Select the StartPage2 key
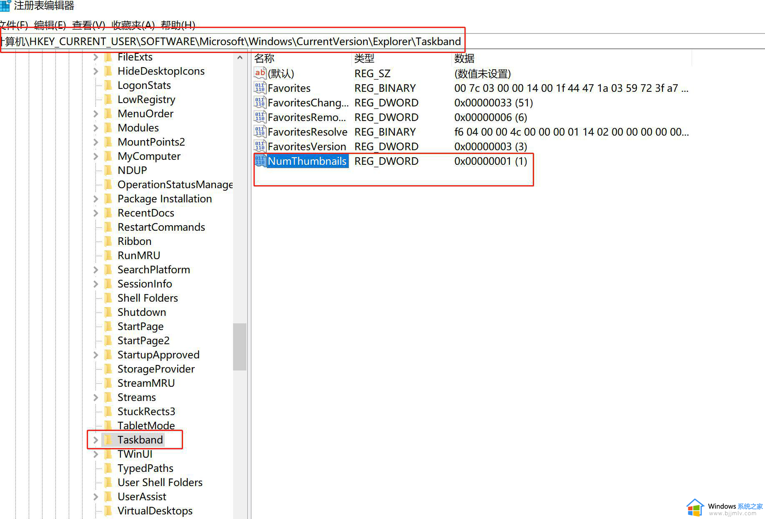The height and width of the screenshot is (519, 765). [143, 341]
